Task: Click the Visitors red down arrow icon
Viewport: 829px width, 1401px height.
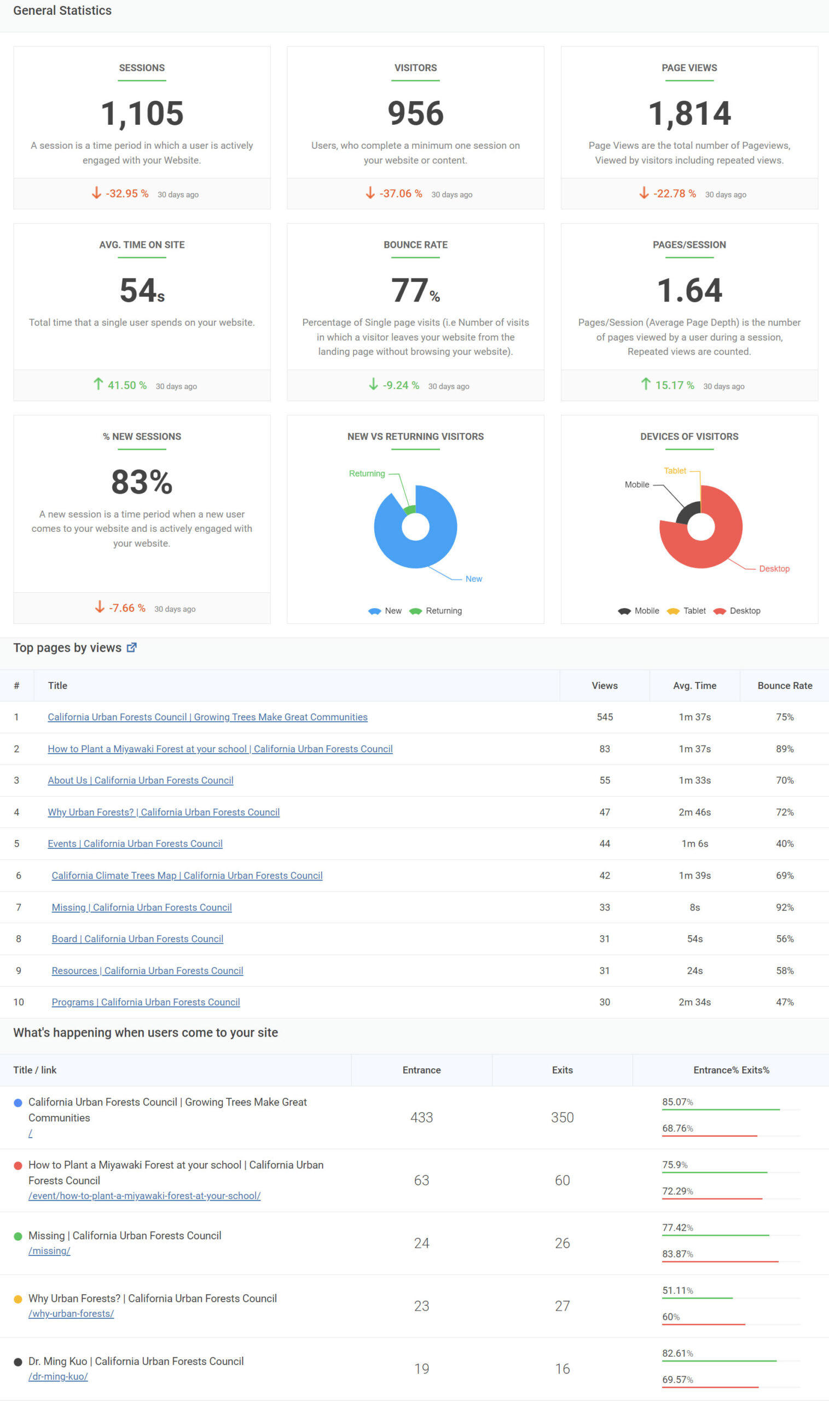Action: (370, 193)
